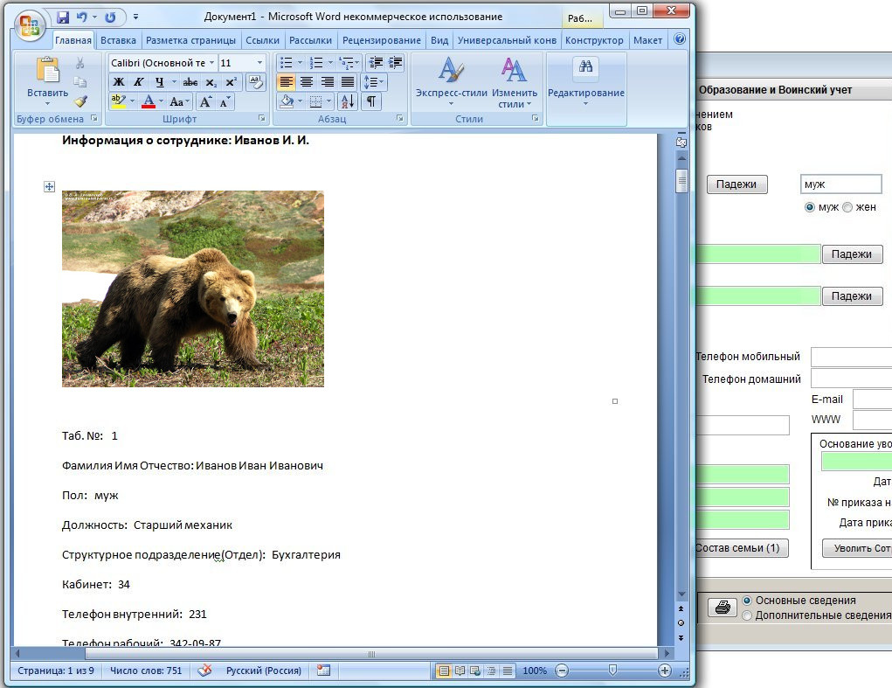Show paragraph marks (¶)

click(371, 101)
